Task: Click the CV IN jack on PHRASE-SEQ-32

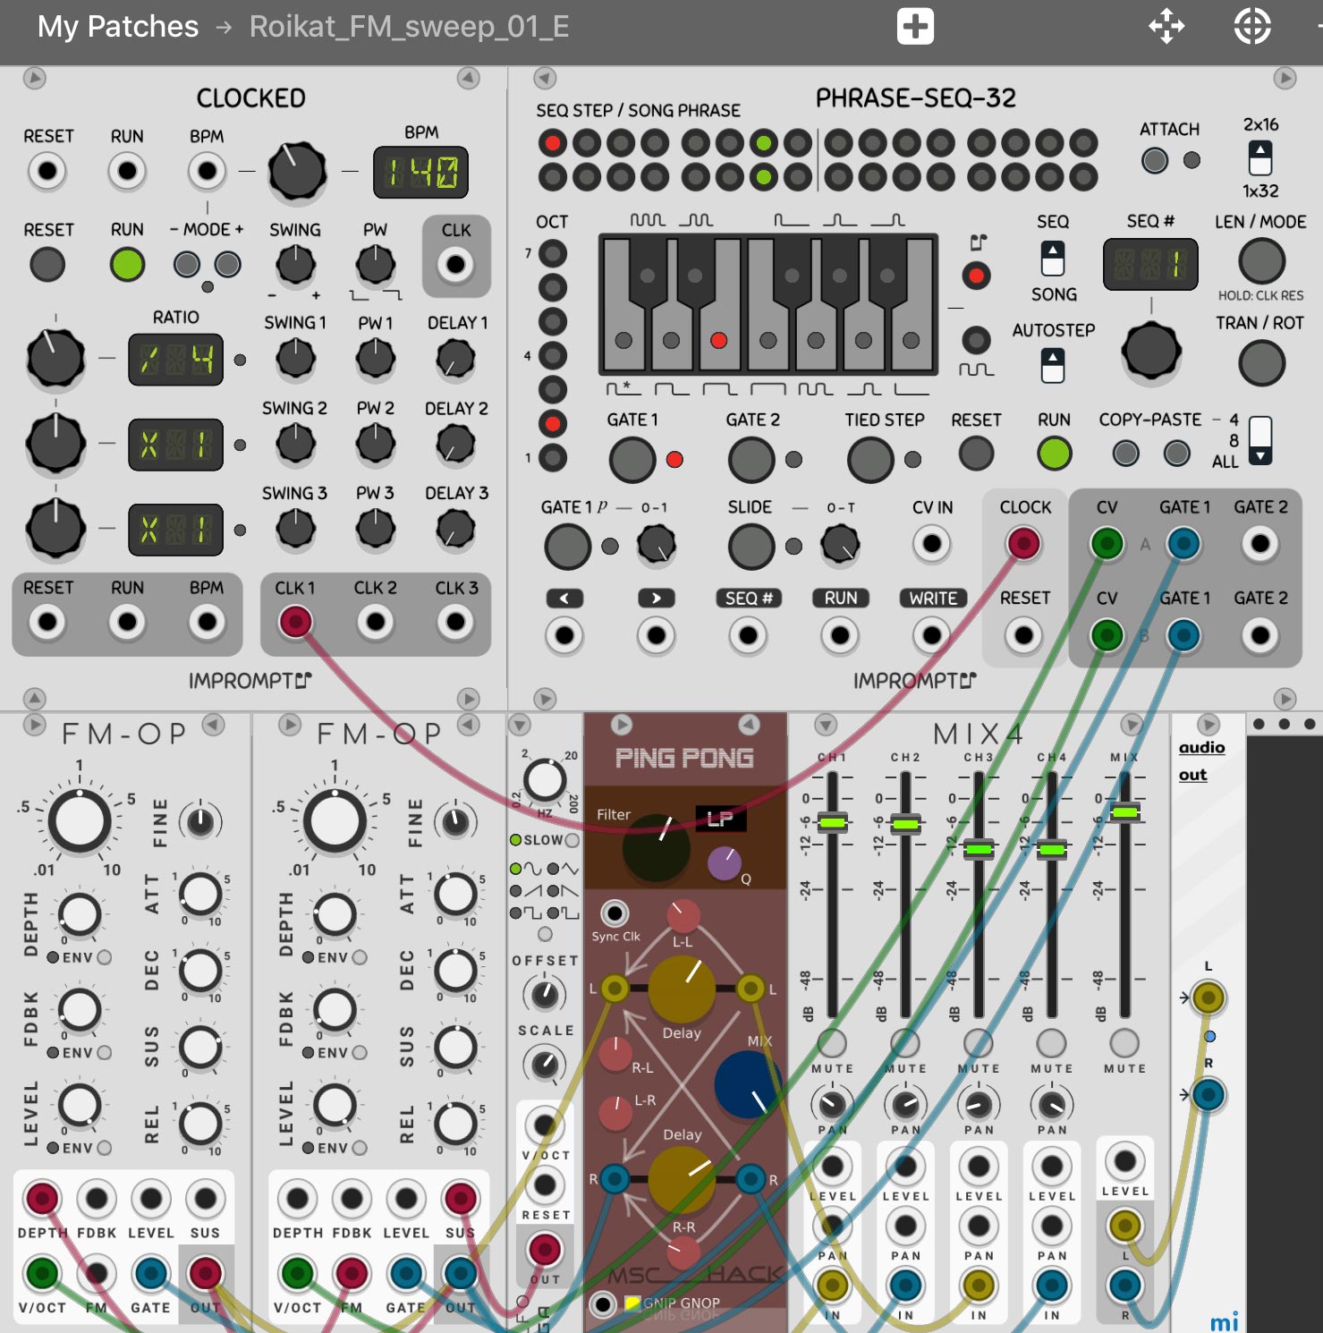Action: pos(931,543)
